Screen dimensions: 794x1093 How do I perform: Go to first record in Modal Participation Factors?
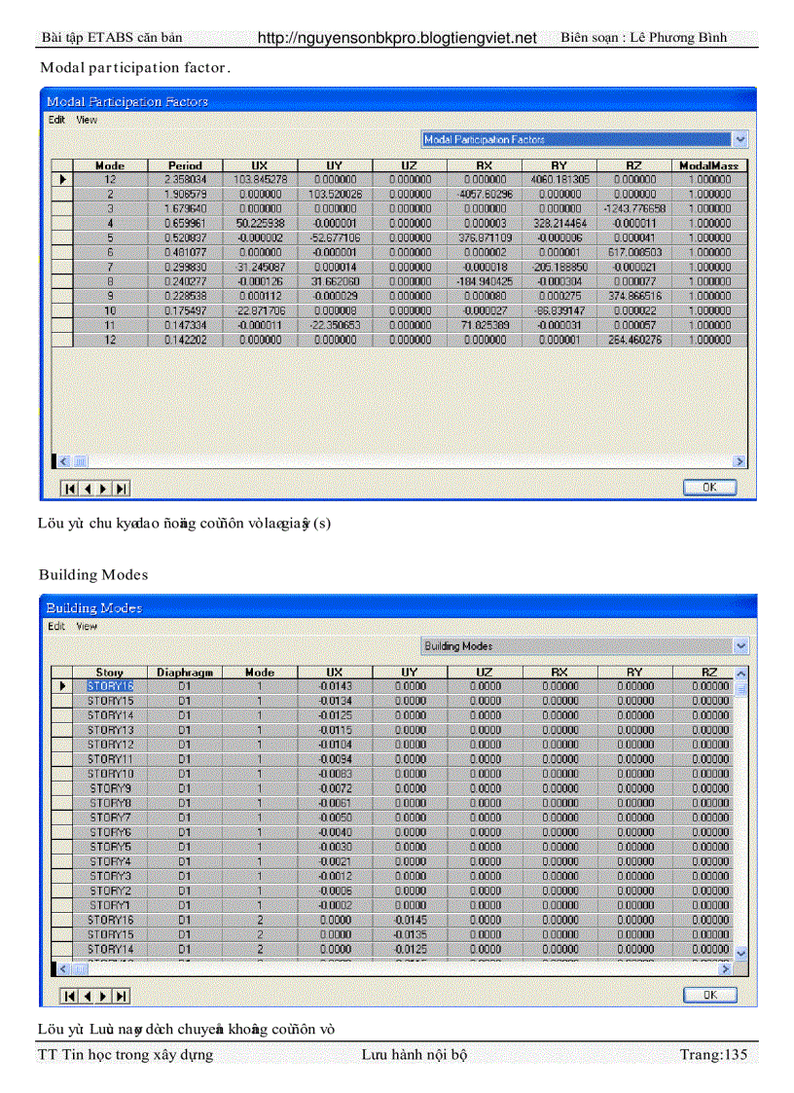[70, 488]
